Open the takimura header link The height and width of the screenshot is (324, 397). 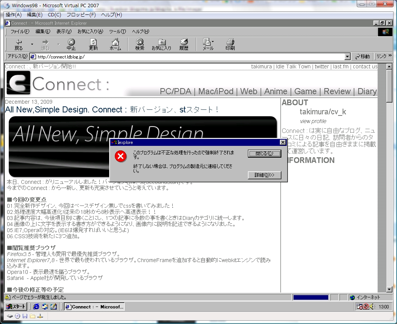click(x=261, y=66)
